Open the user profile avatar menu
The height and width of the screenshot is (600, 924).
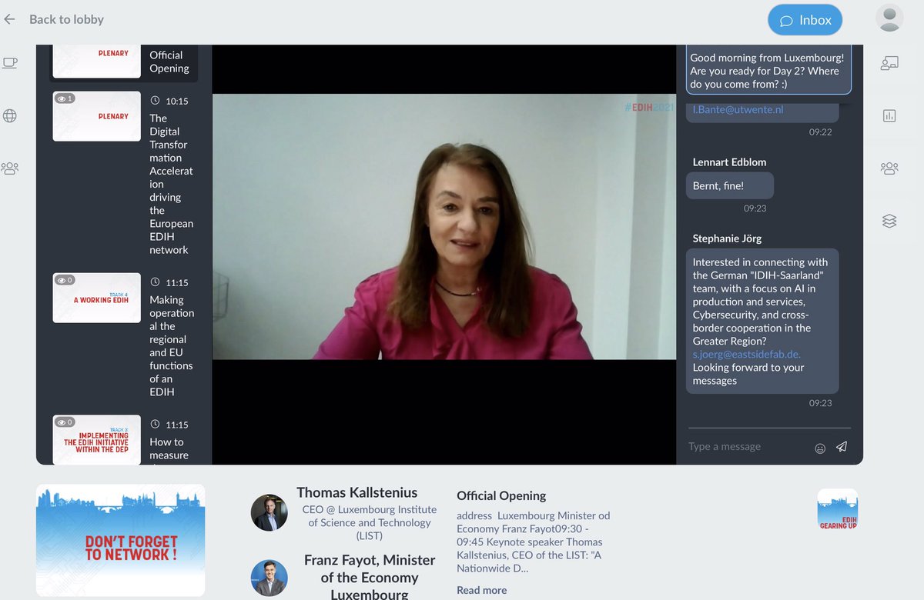coord(889,18)
